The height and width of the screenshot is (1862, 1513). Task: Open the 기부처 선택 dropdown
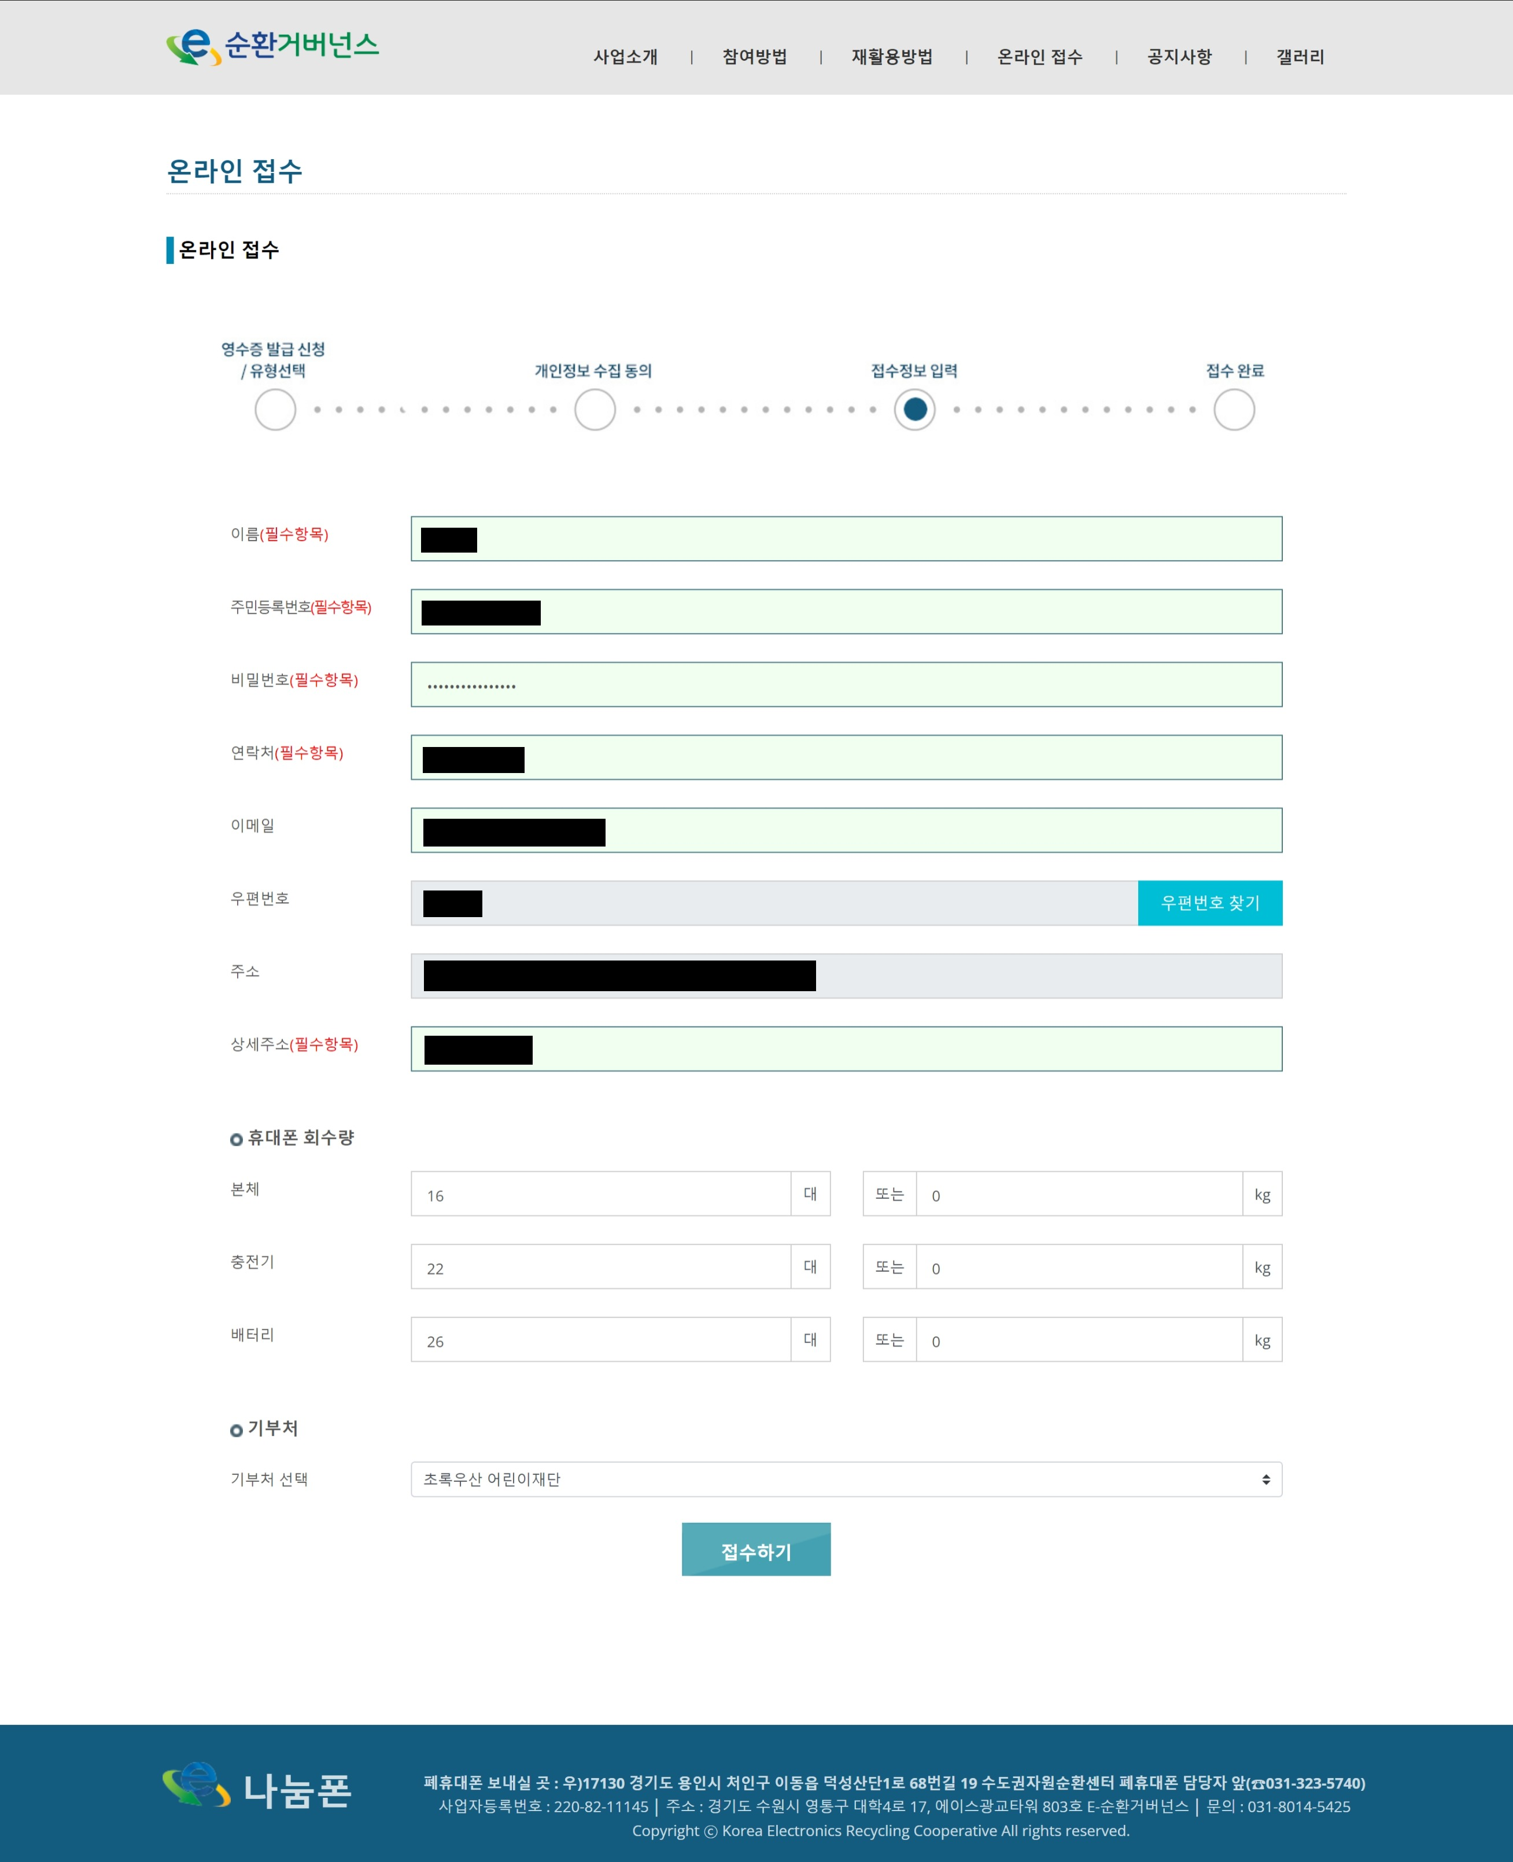[x=846, y=1480]
